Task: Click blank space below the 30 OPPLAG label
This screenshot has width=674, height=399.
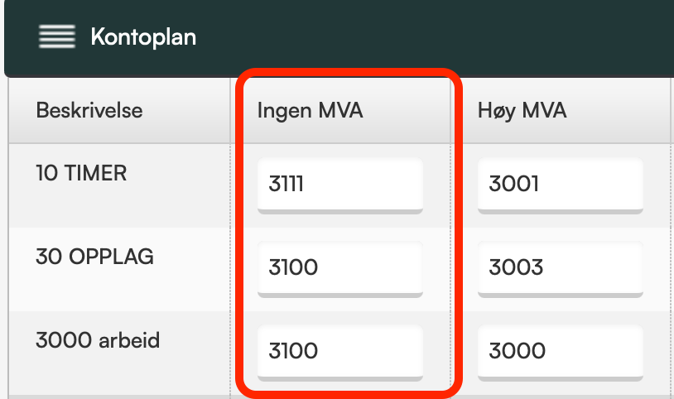Action: [x=119, y=290]
